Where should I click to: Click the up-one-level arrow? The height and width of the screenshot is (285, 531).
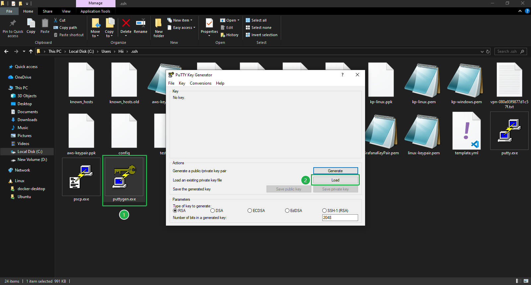[x=31, y=51]
